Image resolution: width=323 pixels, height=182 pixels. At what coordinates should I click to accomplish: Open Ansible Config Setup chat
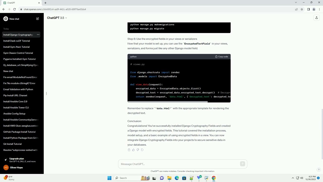tap(22, 113)
